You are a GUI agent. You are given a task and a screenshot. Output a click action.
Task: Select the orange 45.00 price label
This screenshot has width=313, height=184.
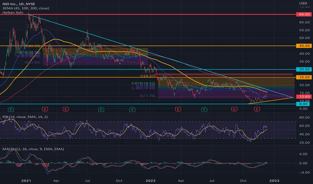click(x=304, y=46)
